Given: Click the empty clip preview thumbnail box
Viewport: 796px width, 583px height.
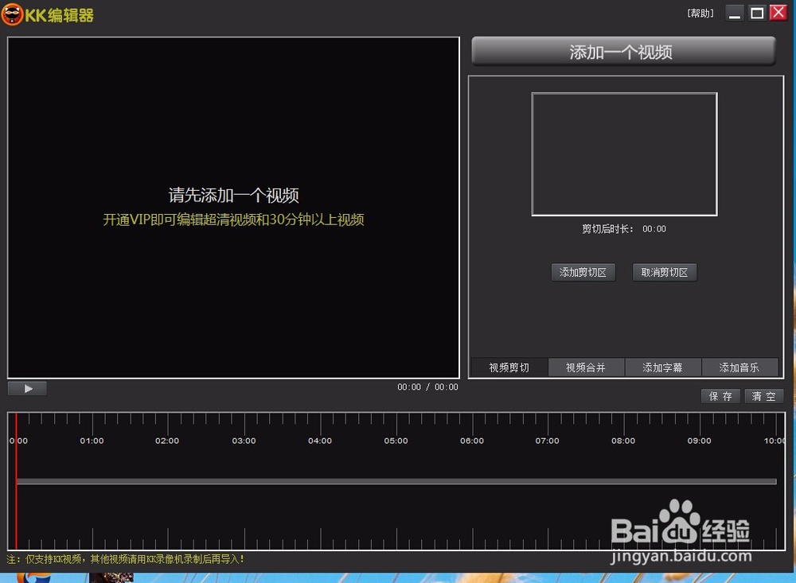Looking at the screenshot, I should tap(624, 154).
